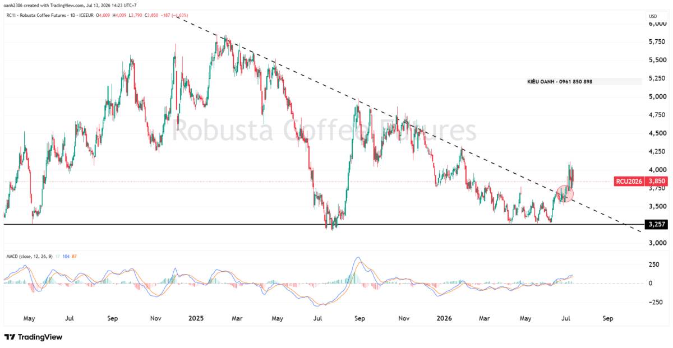
Task: Click the Sep label at right of time axis
Action: (608, 318)
